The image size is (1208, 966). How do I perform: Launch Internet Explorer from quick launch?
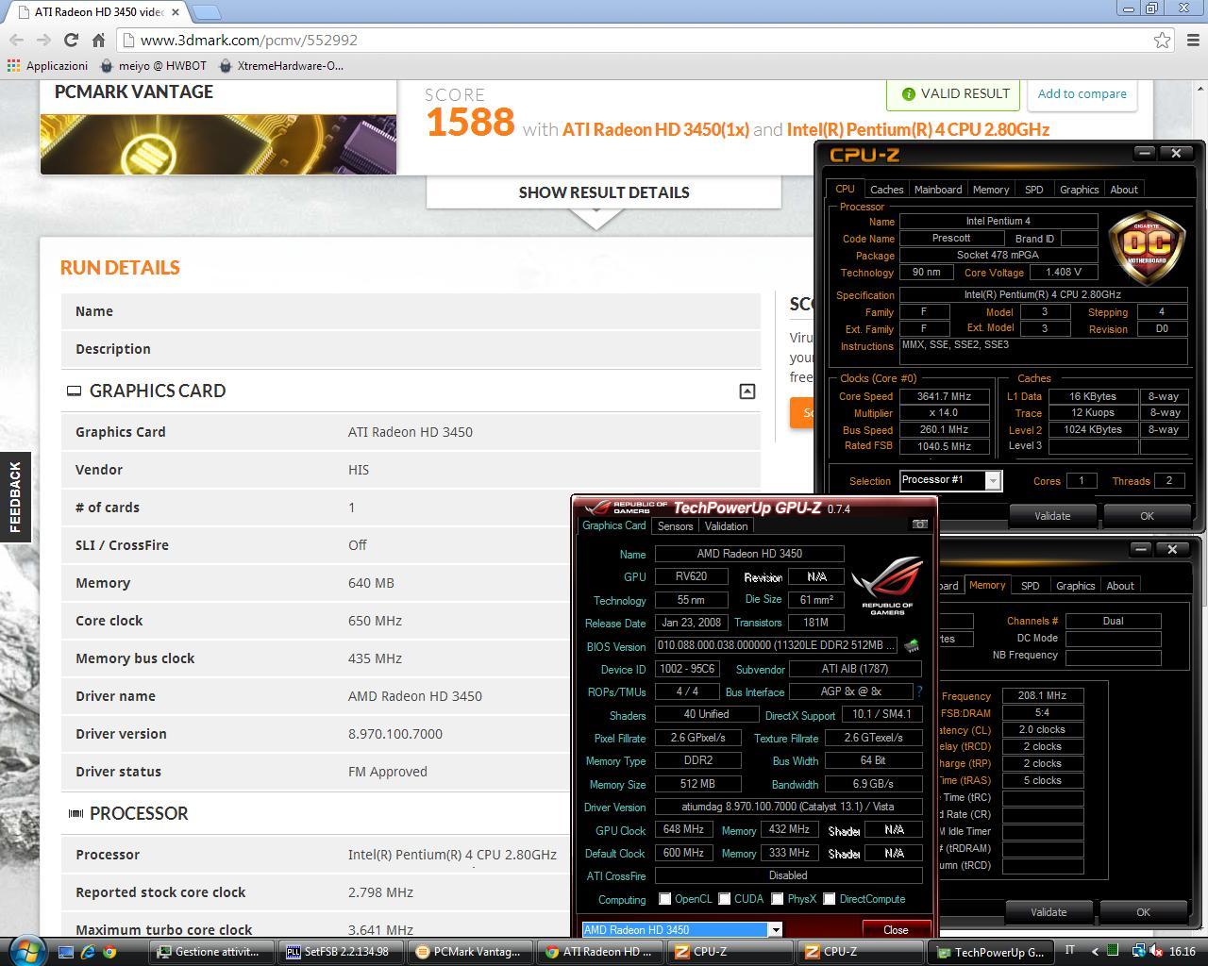coord(88,952)
